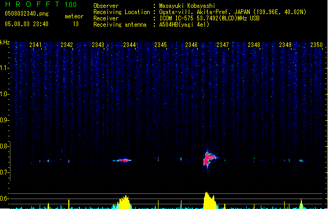Click time marker 2348
This screenshot has height=209, width=328.
254,44
